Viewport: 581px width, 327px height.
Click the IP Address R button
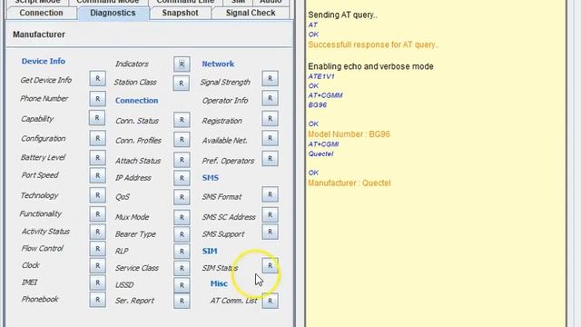pos(182,178)
